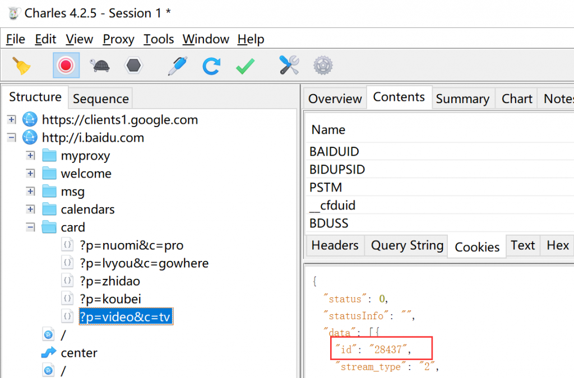Open the File menu
Screen dimensions: 574x378
[16, 39]
